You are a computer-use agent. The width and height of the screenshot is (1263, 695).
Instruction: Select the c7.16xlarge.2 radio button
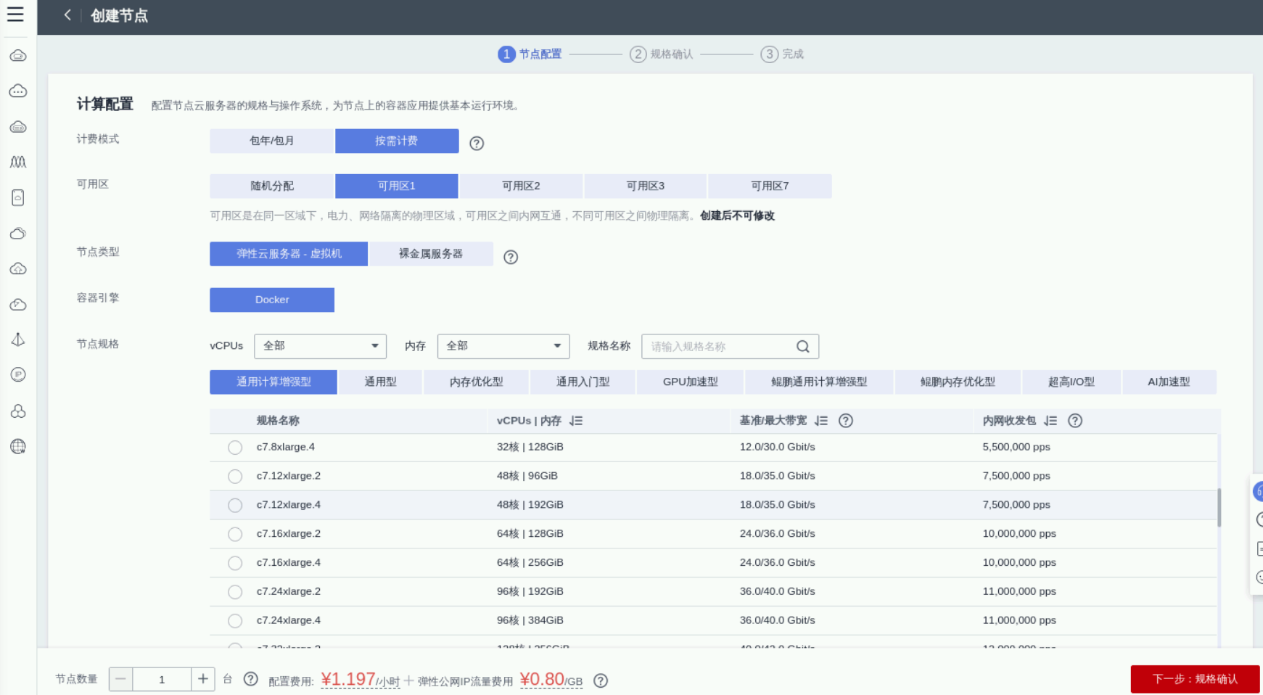point(235,535)
